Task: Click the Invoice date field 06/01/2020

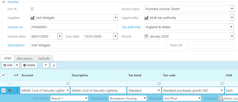Action: point(44,36)
